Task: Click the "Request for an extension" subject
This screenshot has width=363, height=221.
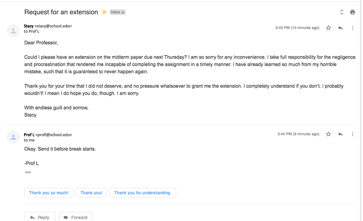Action: click(61, 12)
